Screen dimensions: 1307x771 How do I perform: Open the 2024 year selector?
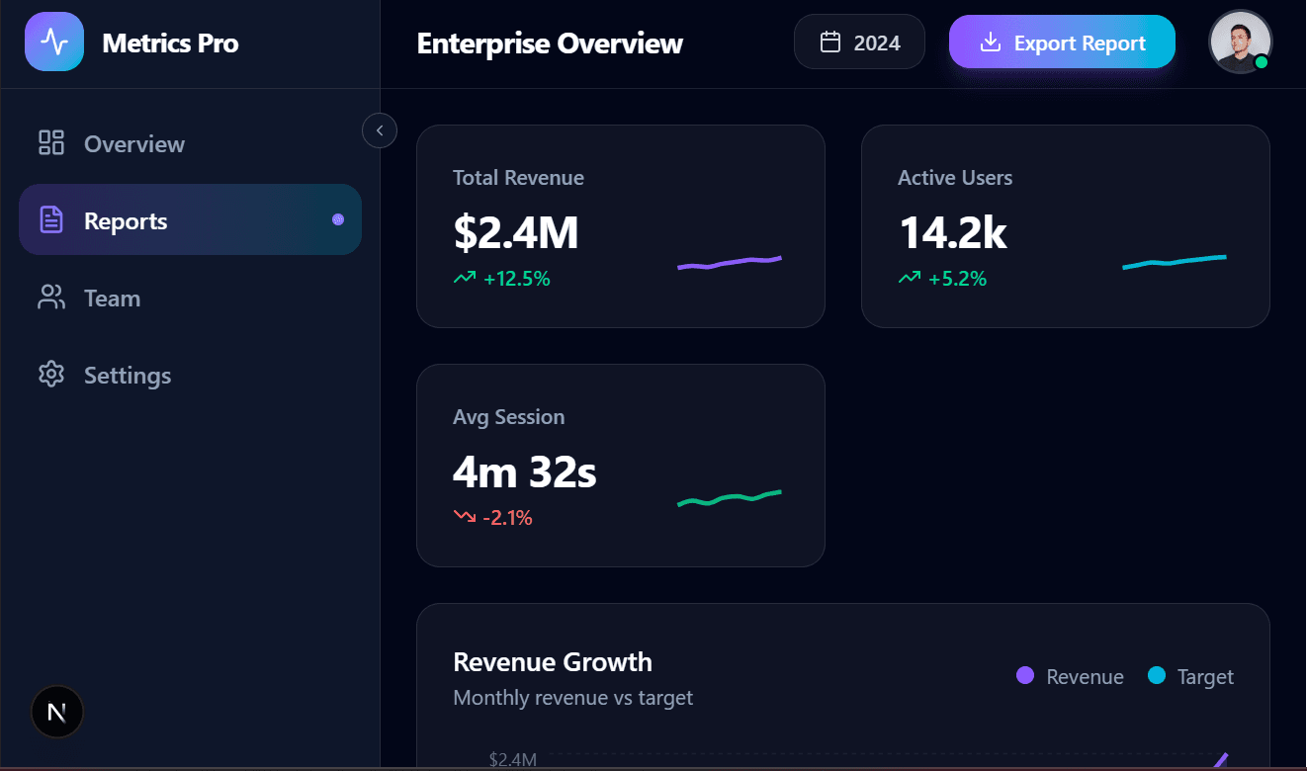click(x=859, y=41)
